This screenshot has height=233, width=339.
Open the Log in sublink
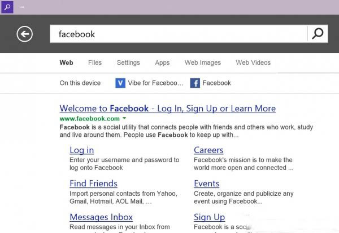82,150
